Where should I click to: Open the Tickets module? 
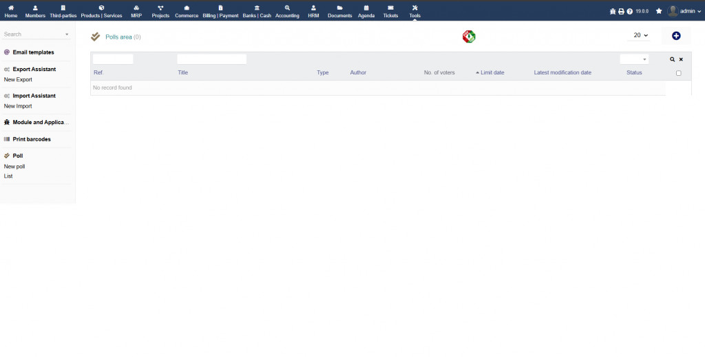tap(390, 11)
